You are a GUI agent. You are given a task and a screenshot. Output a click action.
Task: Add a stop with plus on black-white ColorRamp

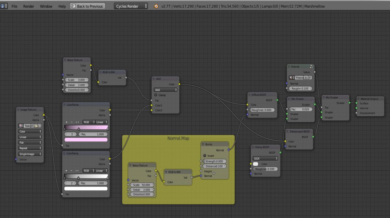click(x=67, y=171)
